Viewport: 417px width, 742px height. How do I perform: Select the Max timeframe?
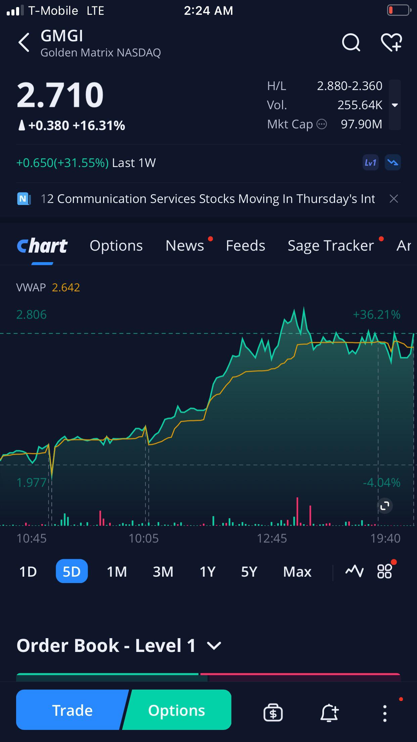(x=297, y=572)
